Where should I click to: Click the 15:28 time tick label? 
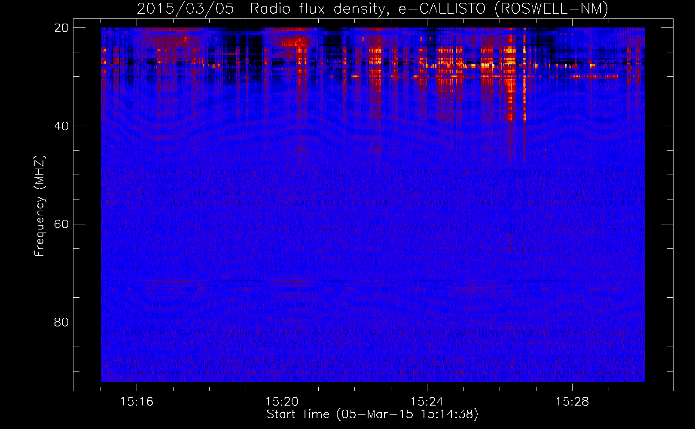572,402
